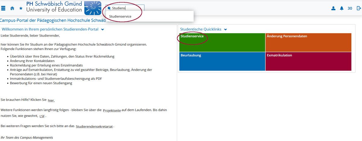Select the Studienservice search suggestion
This screenshot has width=362, height=141.
(120, 16)
